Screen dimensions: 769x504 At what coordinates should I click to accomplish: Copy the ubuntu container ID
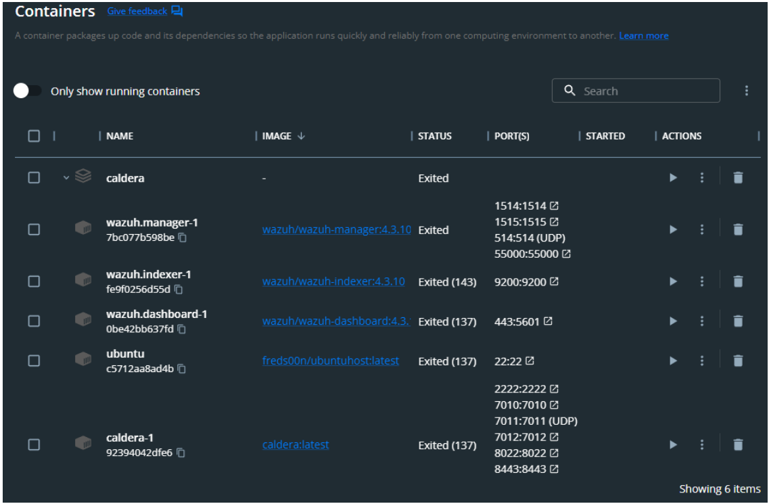click(x=181, y=369)
